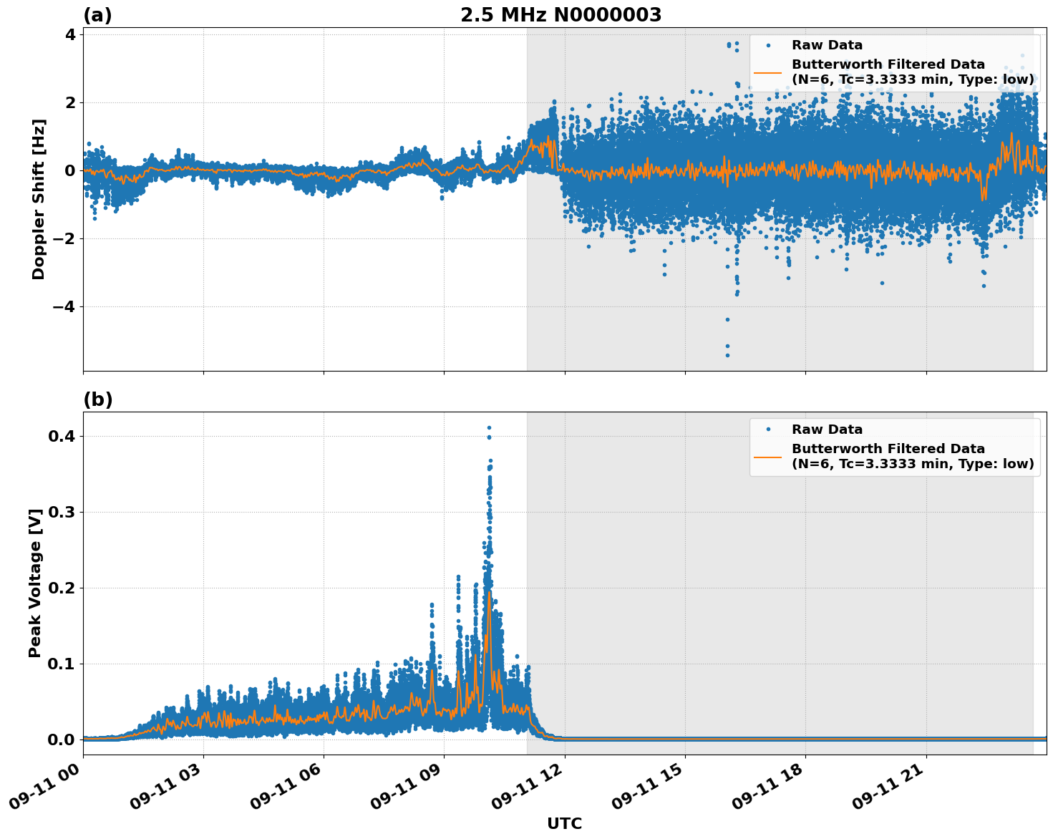Click the highest peak voltage point near 0.41 V
The width and height of the screenshot is (1053, 839).
tap(489, 428)
